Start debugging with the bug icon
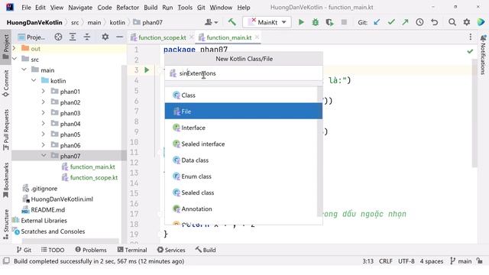Viewport: 489px width, 275px height. click(316, 22)
